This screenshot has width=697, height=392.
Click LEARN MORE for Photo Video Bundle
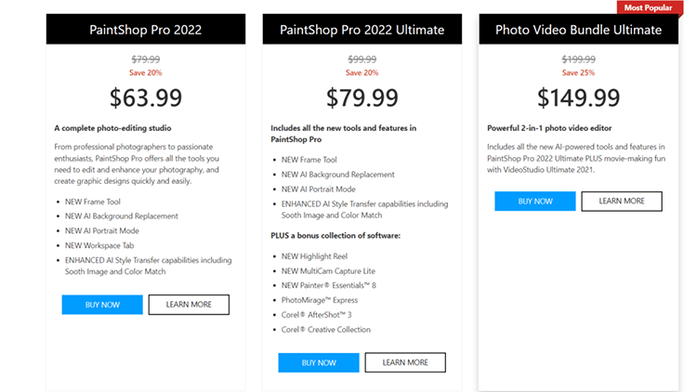point(622,202)
